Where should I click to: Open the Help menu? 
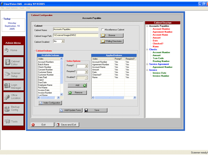[28, 8]
